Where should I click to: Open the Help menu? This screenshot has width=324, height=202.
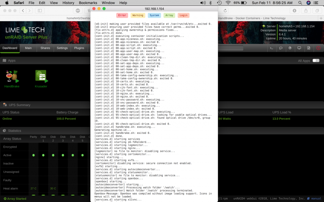point(123,3)
